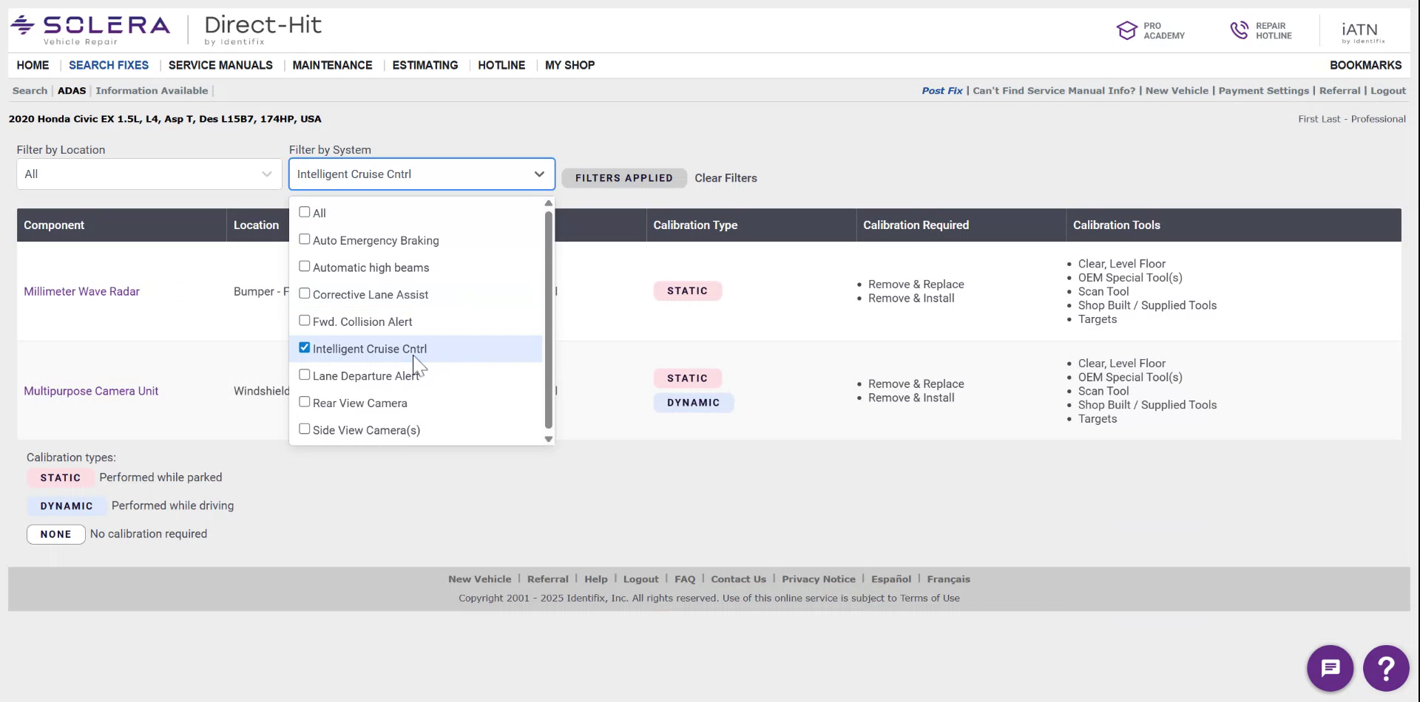Click the iATN by Identifix logo

[1361, 30]
